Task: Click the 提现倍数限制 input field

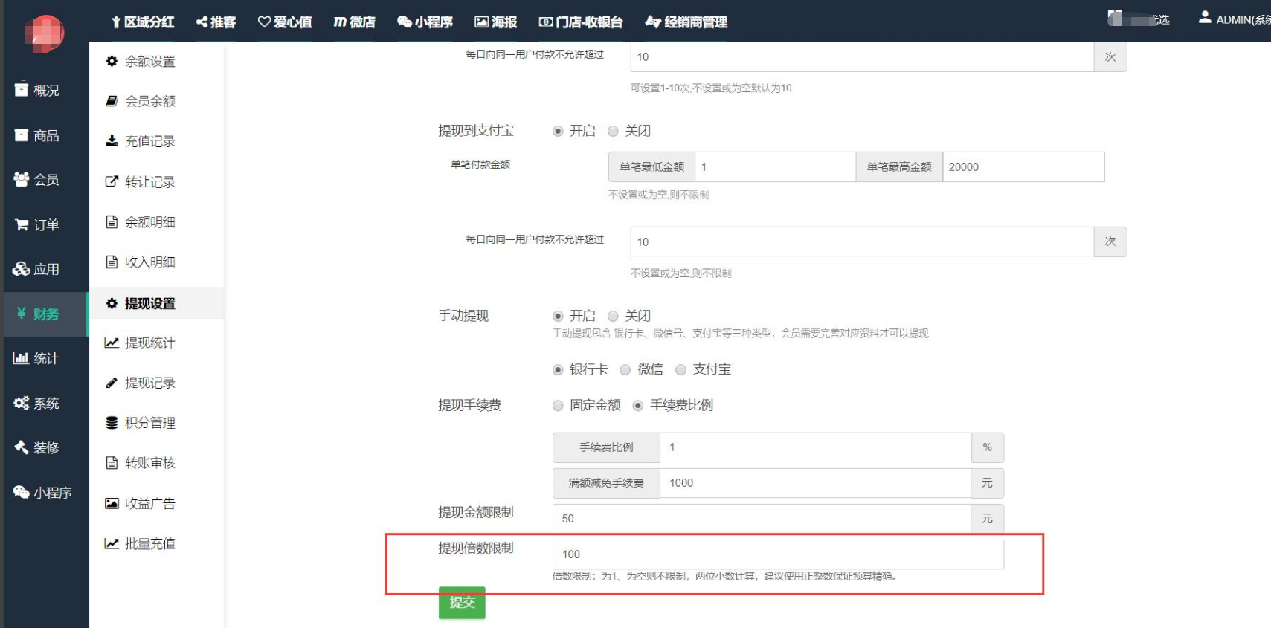Action: click(x=777, y=554)
